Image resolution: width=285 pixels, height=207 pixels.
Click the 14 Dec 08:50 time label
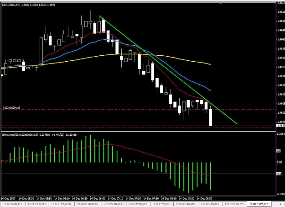pyautogui.click(x=204, y=198)
